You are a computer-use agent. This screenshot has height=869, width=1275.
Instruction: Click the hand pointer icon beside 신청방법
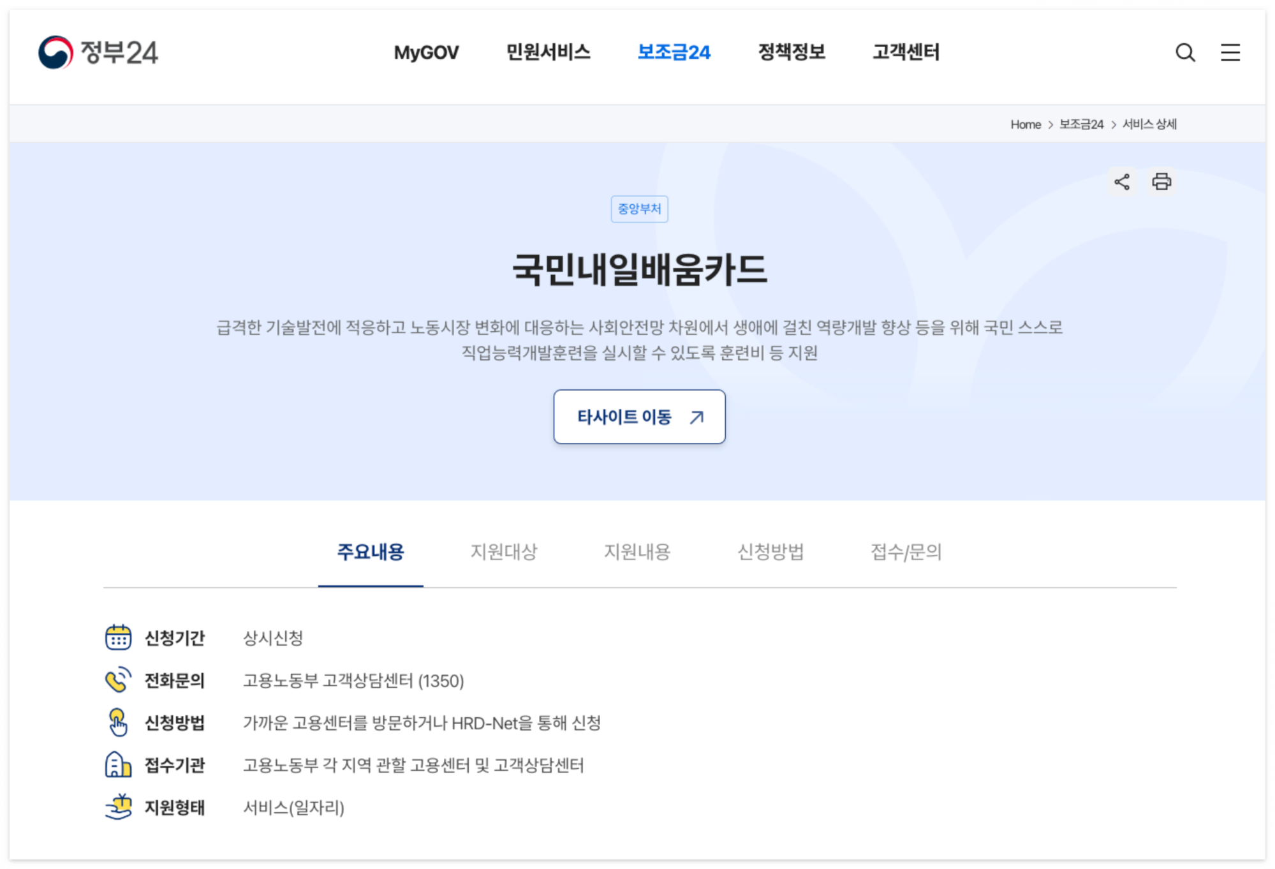click(118, 722)
